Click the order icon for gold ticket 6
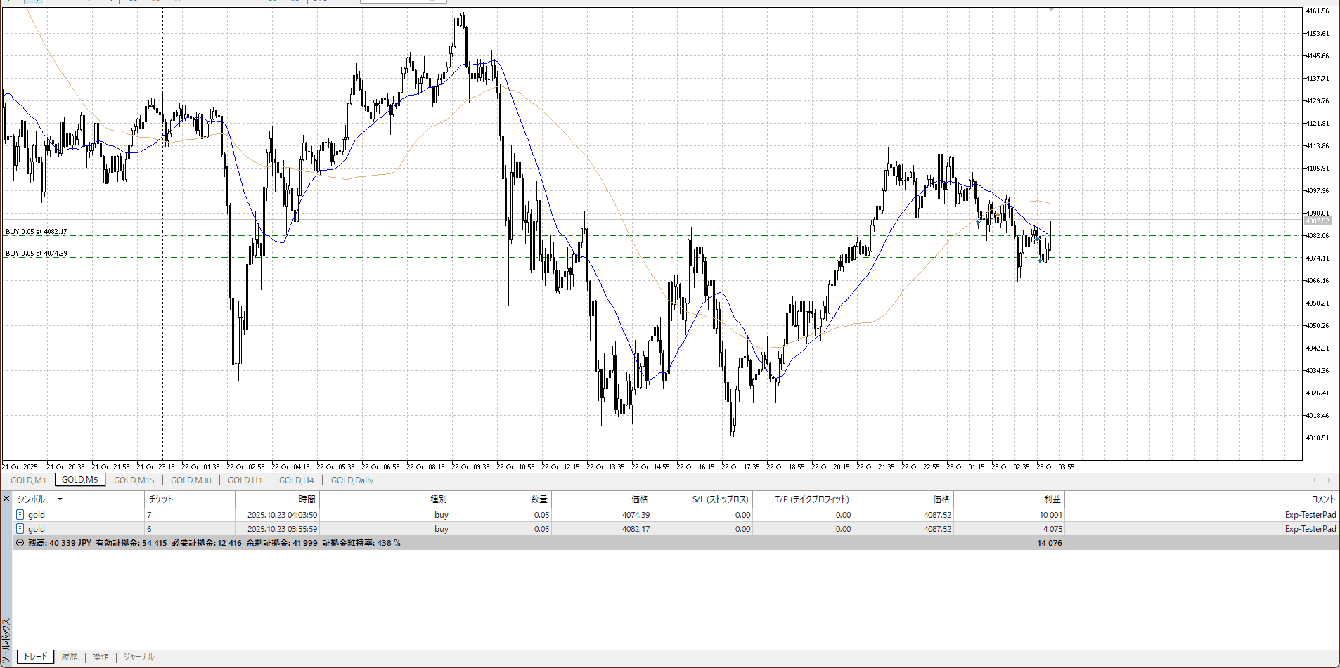 20,529
